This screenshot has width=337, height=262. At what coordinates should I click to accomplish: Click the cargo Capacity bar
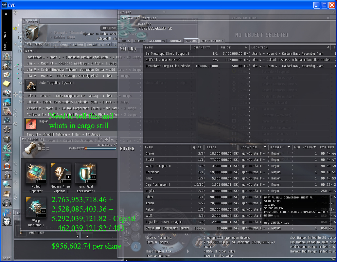click(x=101, y=149)
